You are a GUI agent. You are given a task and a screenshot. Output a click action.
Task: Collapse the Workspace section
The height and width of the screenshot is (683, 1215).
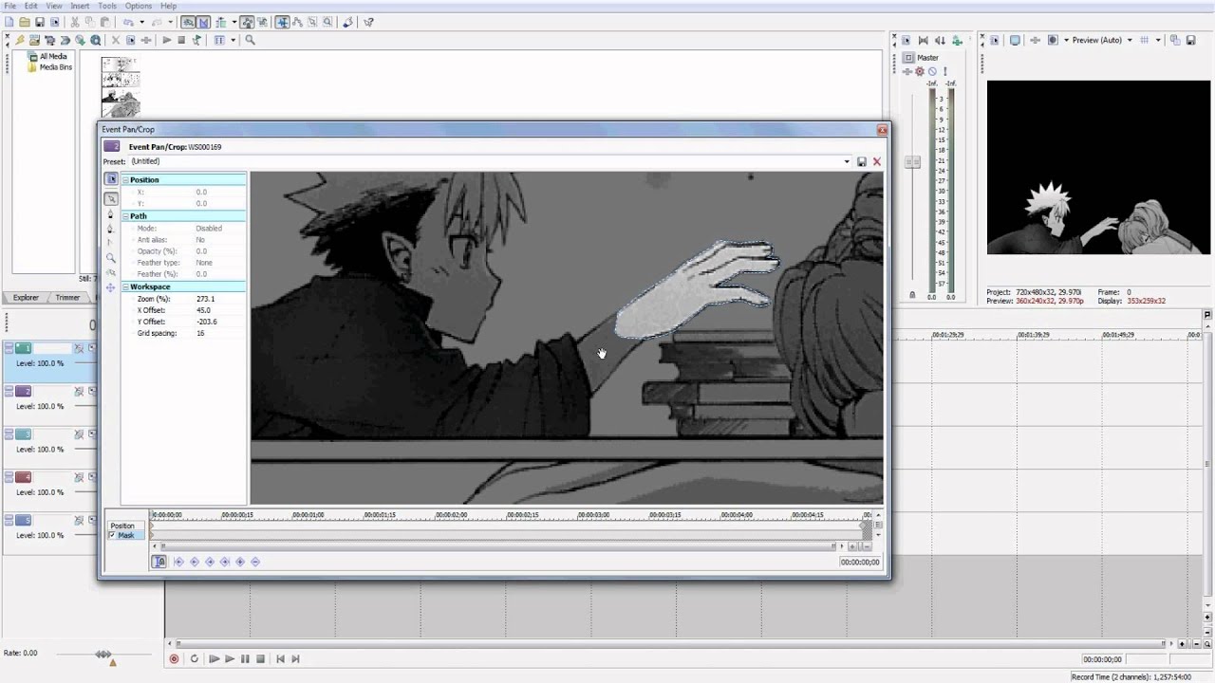(x=125, y=287)
